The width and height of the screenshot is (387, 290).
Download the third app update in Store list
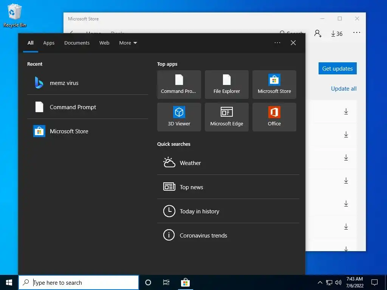346,157
